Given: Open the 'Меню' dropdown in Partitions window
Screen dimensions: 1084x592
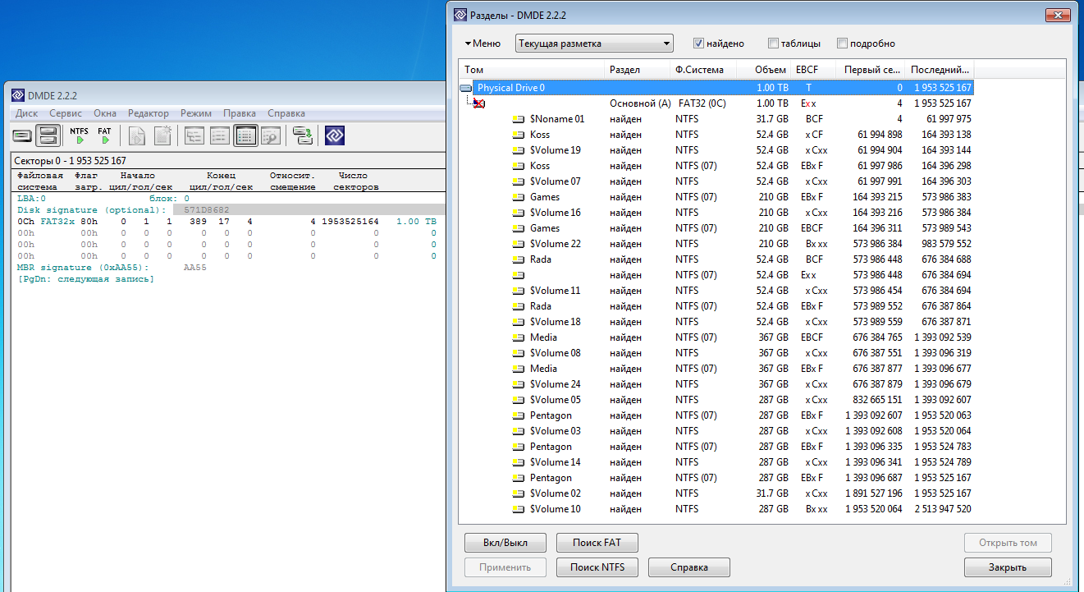Looking at the screenshot, I should [483, 44].
